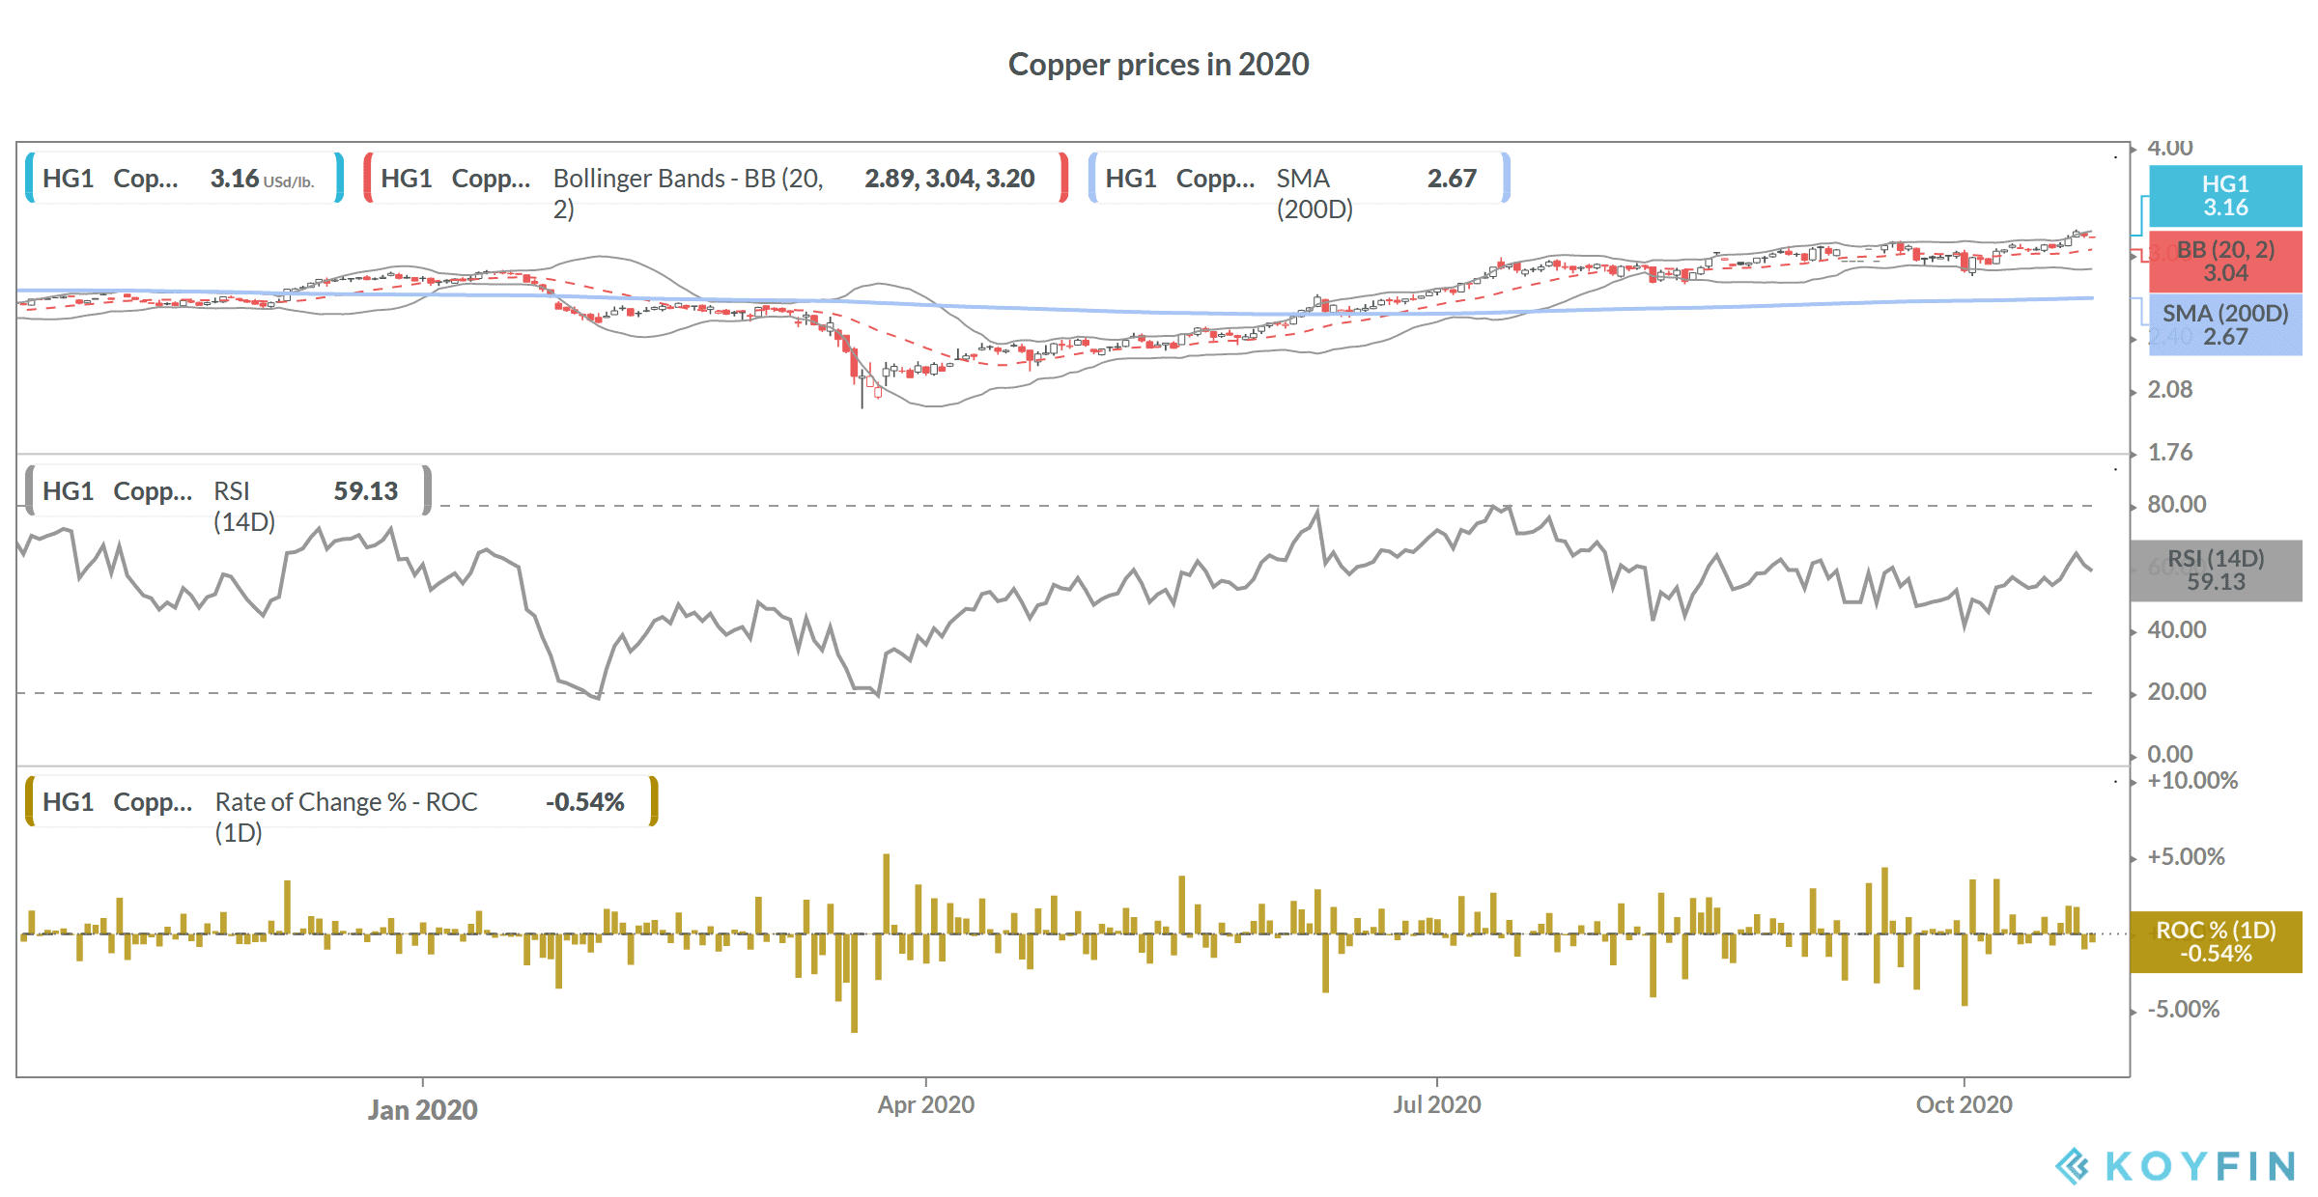Click the HG1 Copper price legend box
Screen dimensions: 2318x1197
184,178
